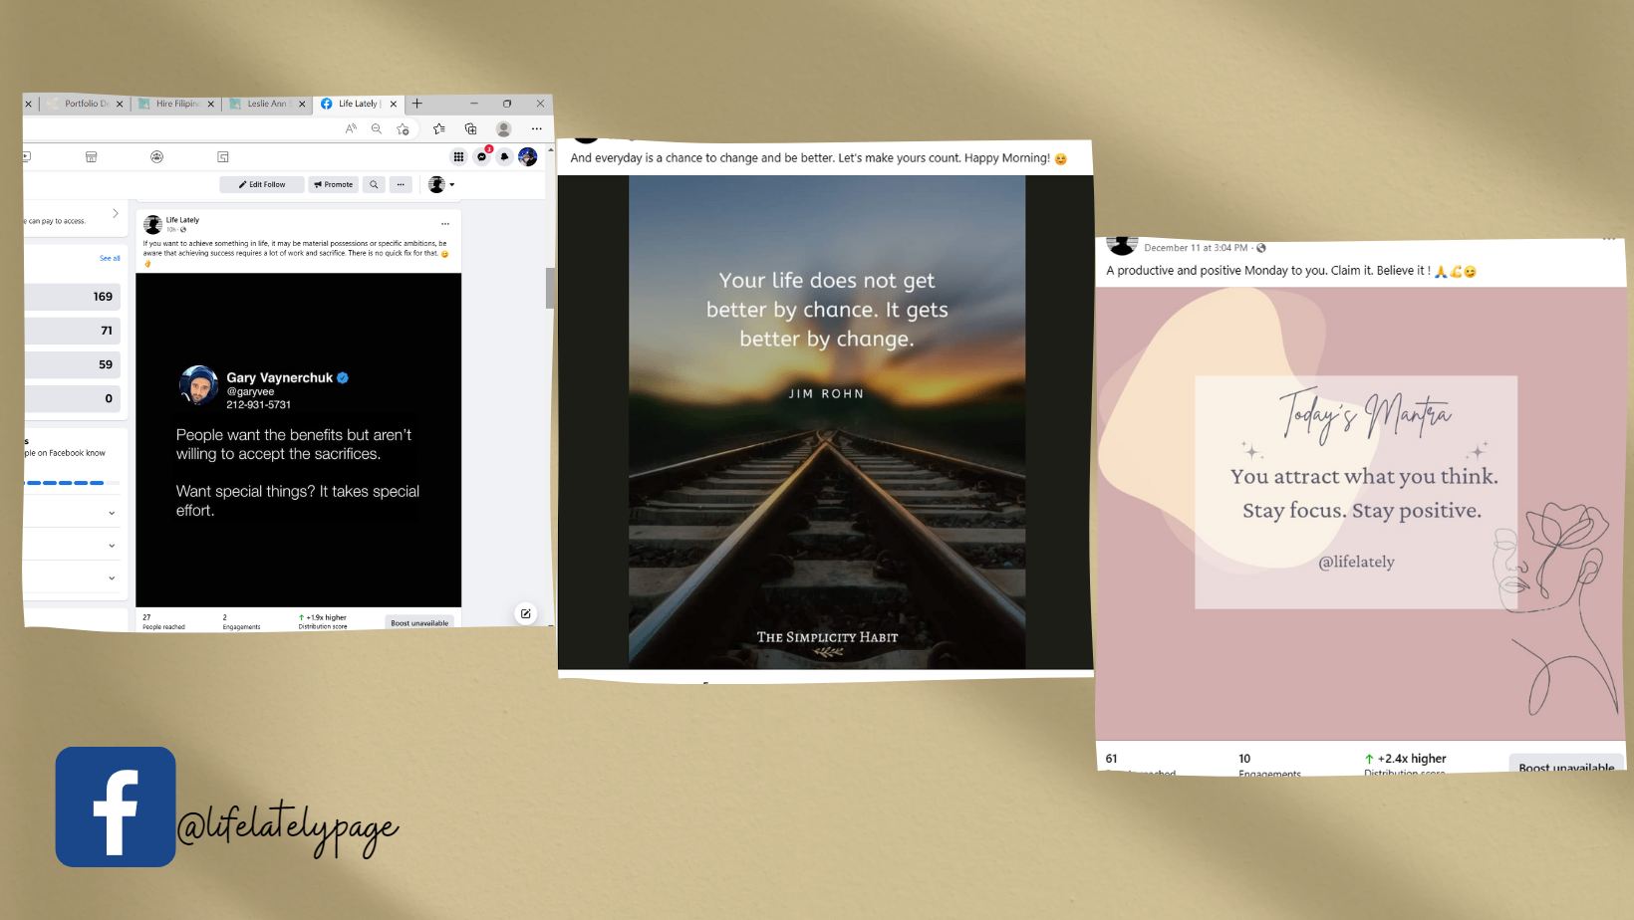Click the '+1.9x higher' distribution score
This screenshot has height=920, width=1634.
(324, 617)
